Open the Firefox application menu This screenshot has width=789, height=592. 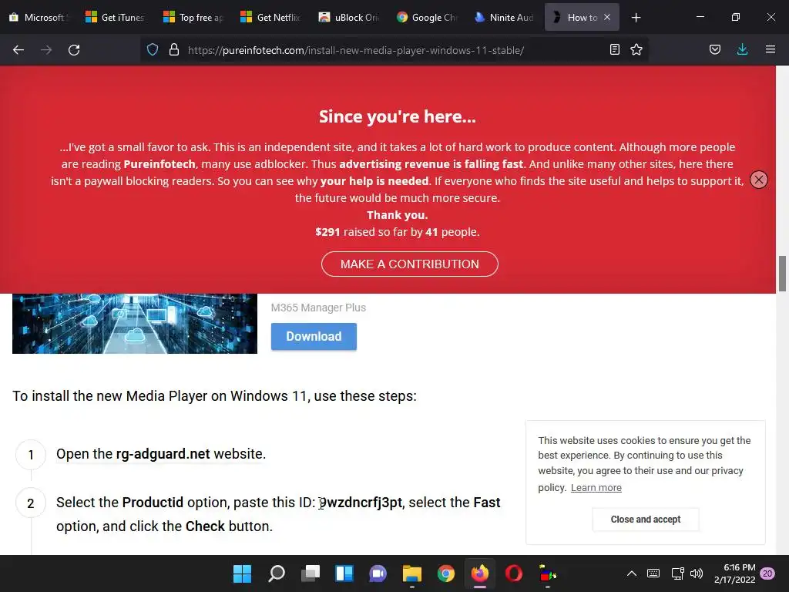[771, 50]
